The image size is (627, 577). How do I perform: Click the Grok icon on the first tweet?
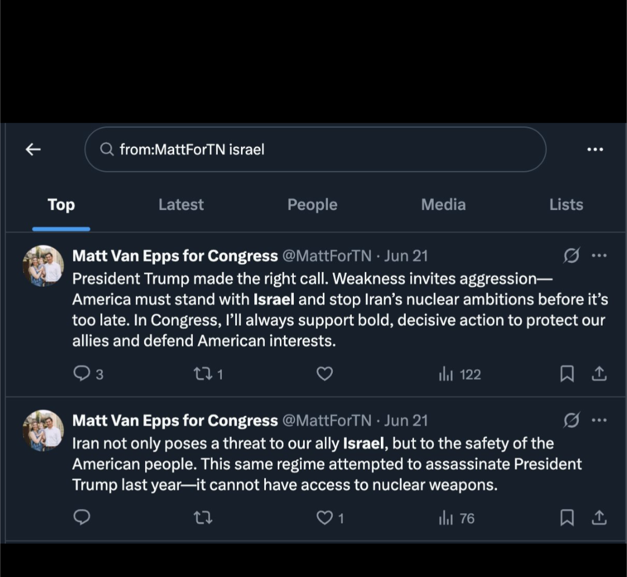pos(571,255)
